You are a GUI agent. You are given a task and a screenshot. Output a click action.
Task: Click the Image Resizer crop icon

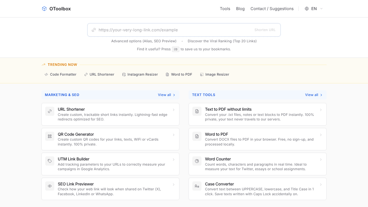point(202,74)
